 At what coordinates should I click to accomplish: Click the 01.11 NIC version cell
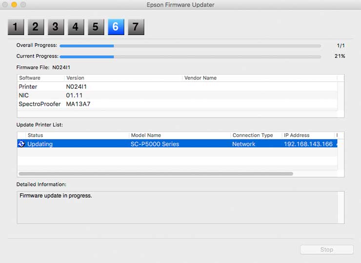click(x=74, y=95)
